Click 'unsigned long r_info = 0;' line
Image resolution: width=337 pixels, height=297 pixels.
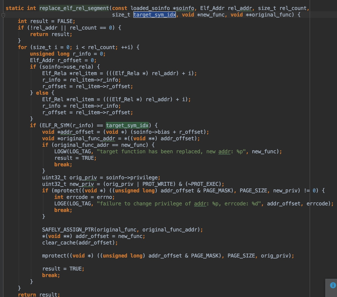tap(68, 54)
